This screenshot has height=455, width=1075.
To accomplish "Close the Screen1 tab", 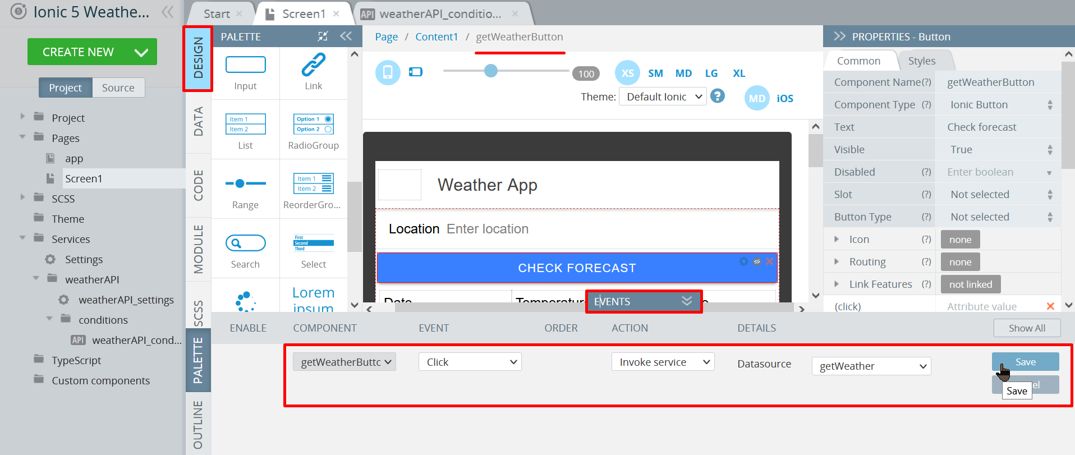I will (336, 13).
